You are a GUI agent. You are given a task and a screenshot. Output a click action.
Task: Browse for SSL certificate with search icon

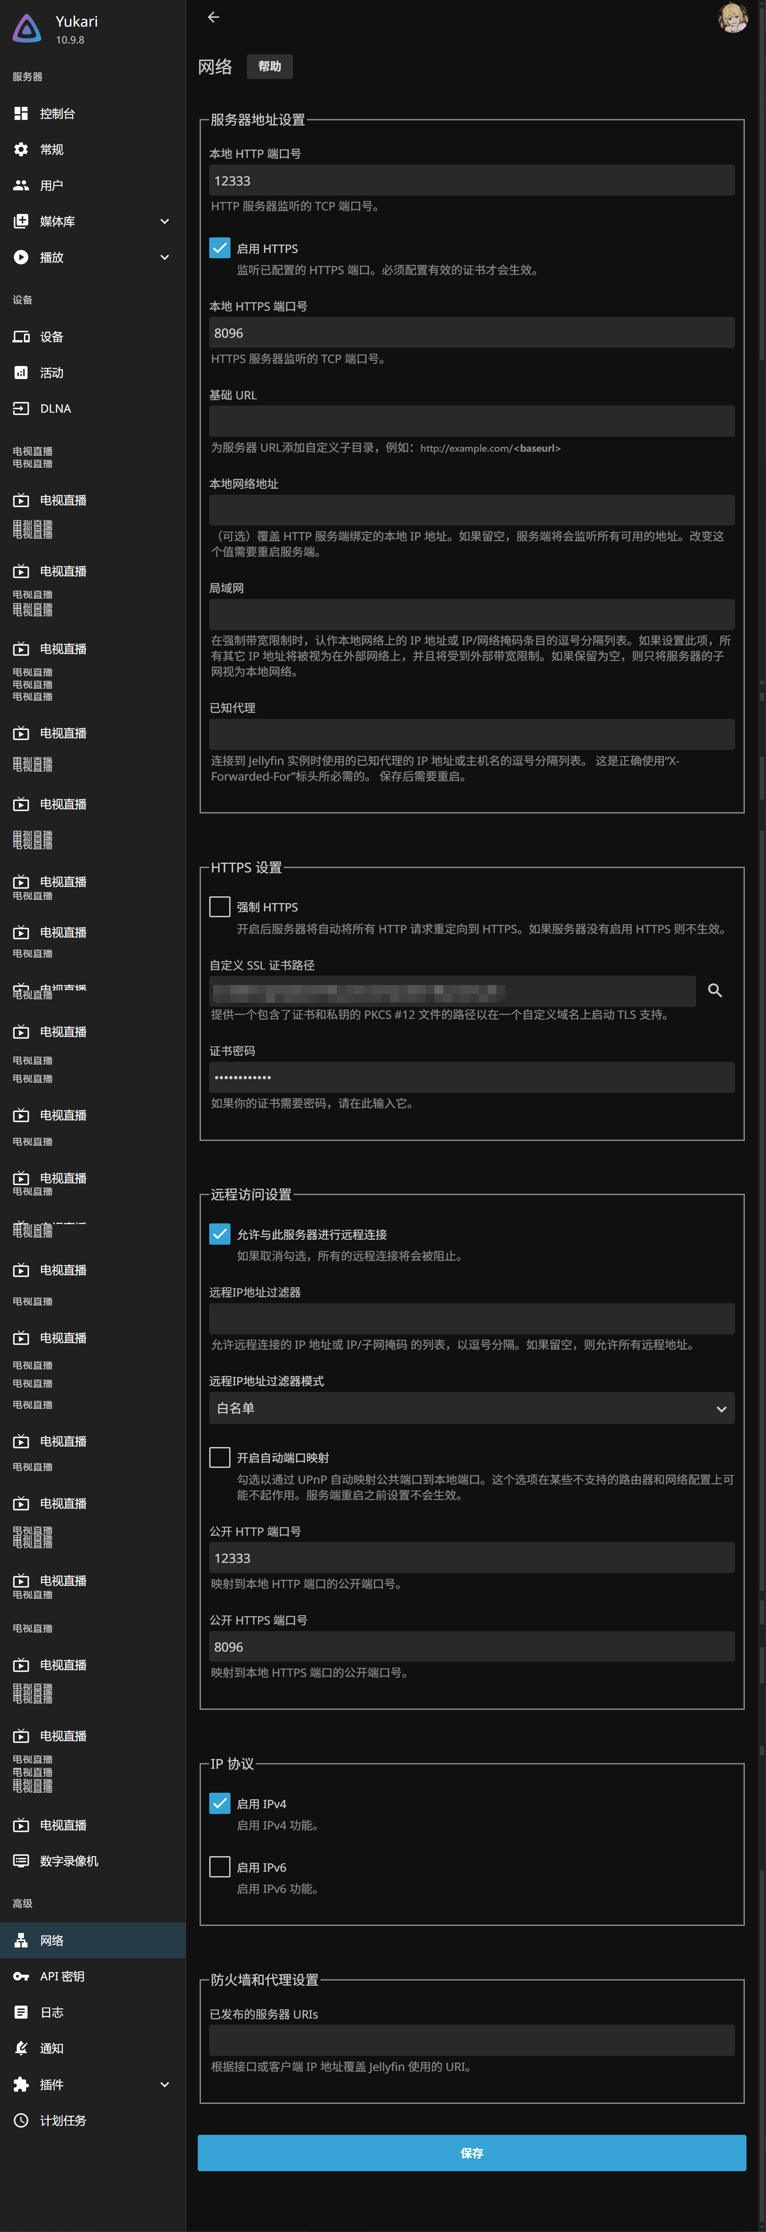(x=715, y=990)
